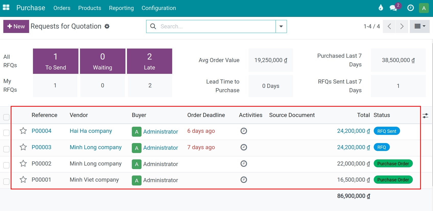The width and height of the screenshot is (433, 211).
Task: Go to the previous page arrow
Action: click(389, 26)
